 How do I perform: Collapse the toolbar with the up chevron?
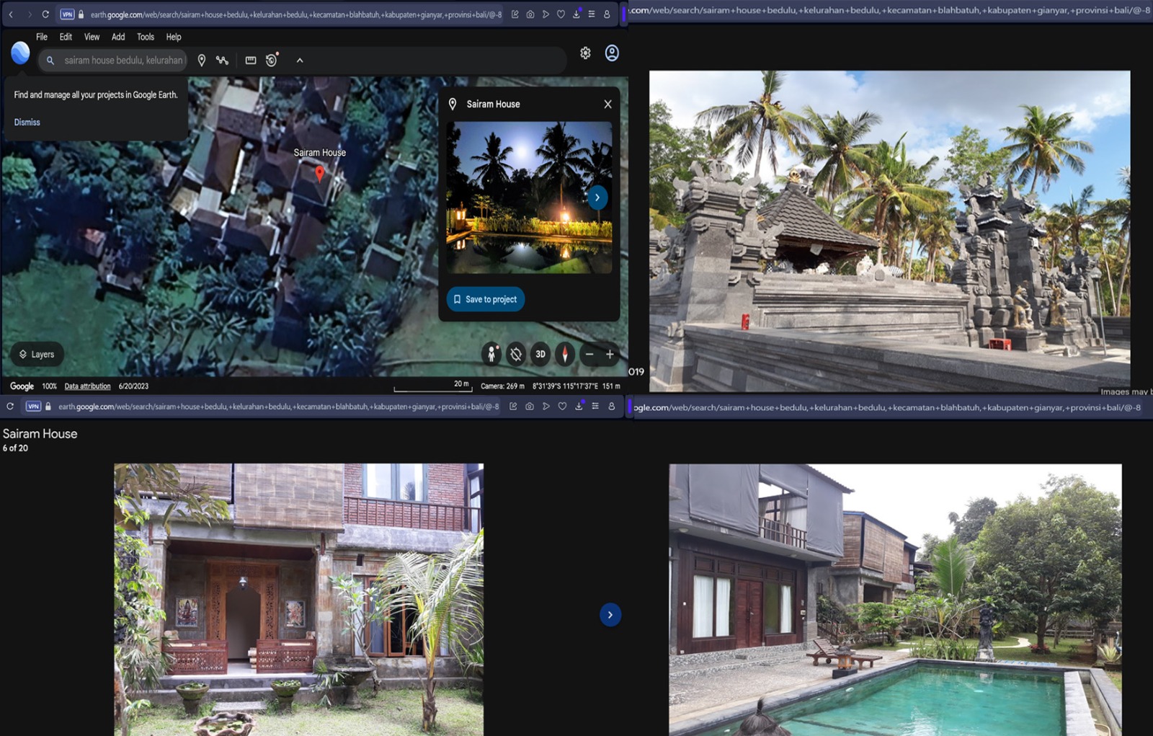click(300, 61)
